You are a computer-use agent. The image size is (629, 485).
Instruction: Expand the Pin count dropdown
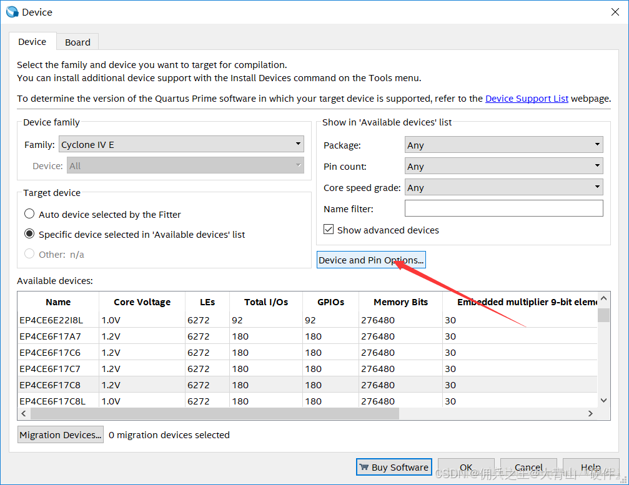click(x=503, y=166)
